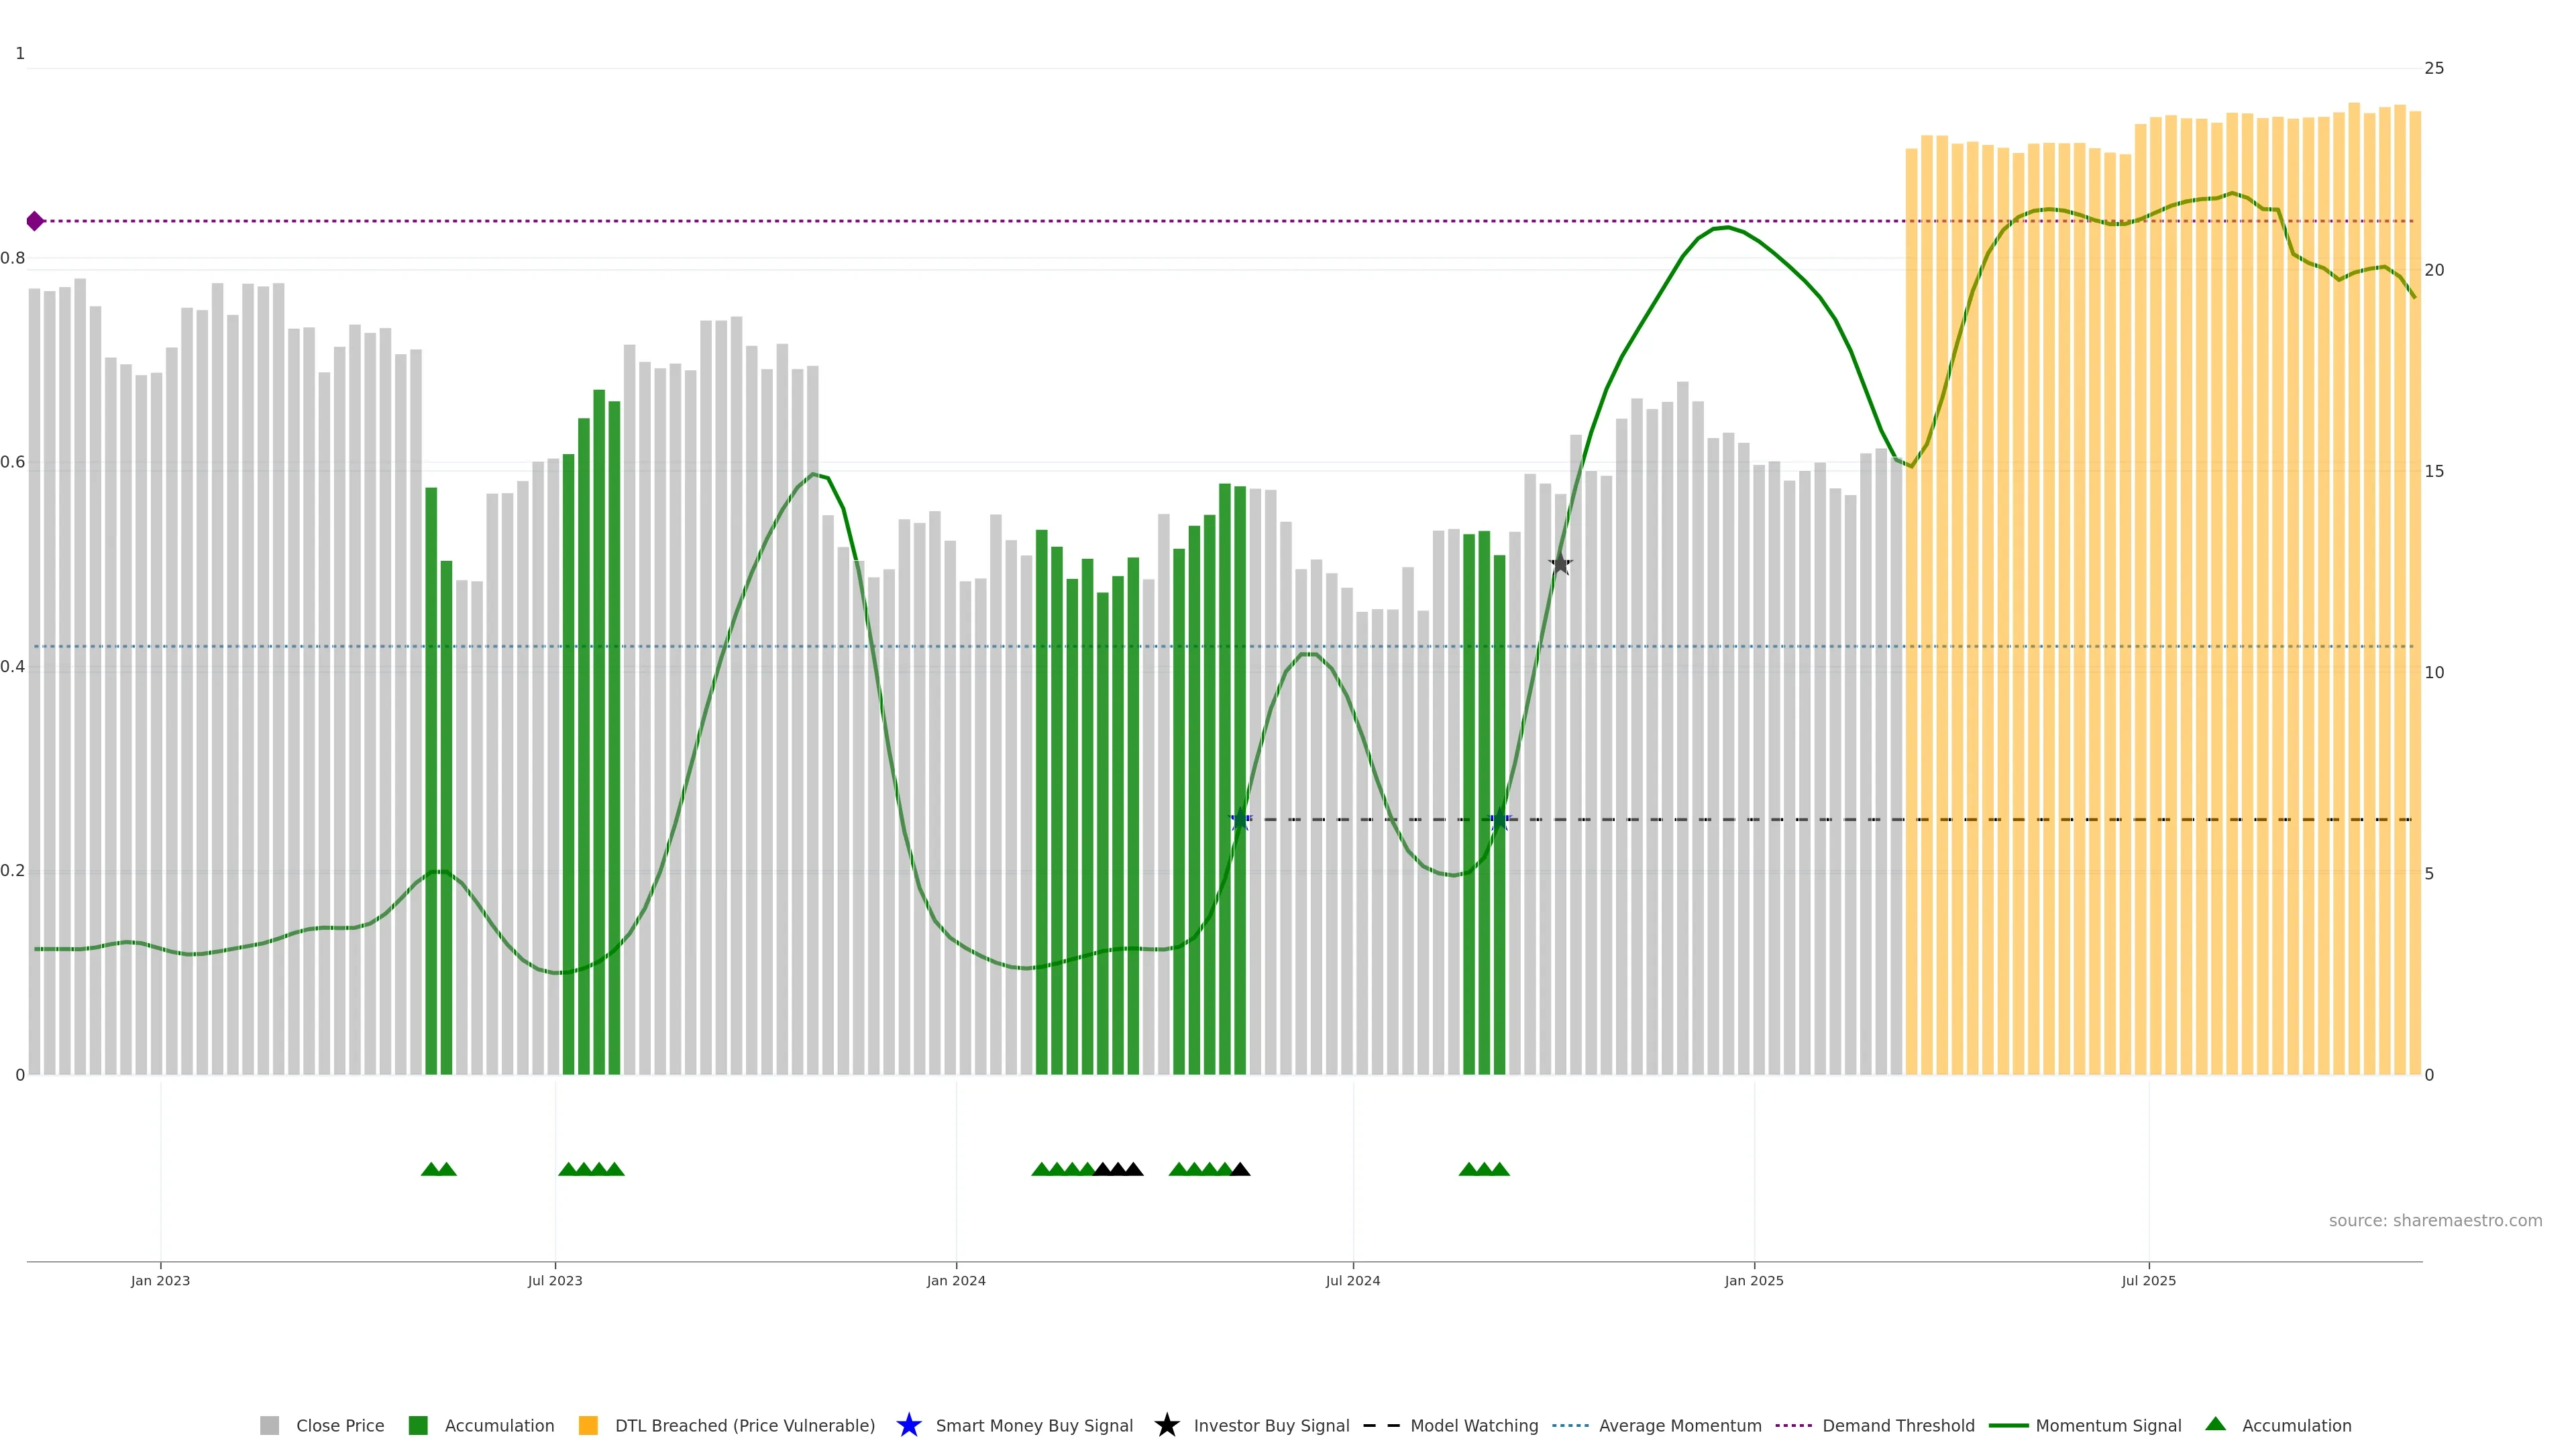Hide the Average Momentum legend item
This screenshot has width=2576, height=1449.
click(1679, 1425)
